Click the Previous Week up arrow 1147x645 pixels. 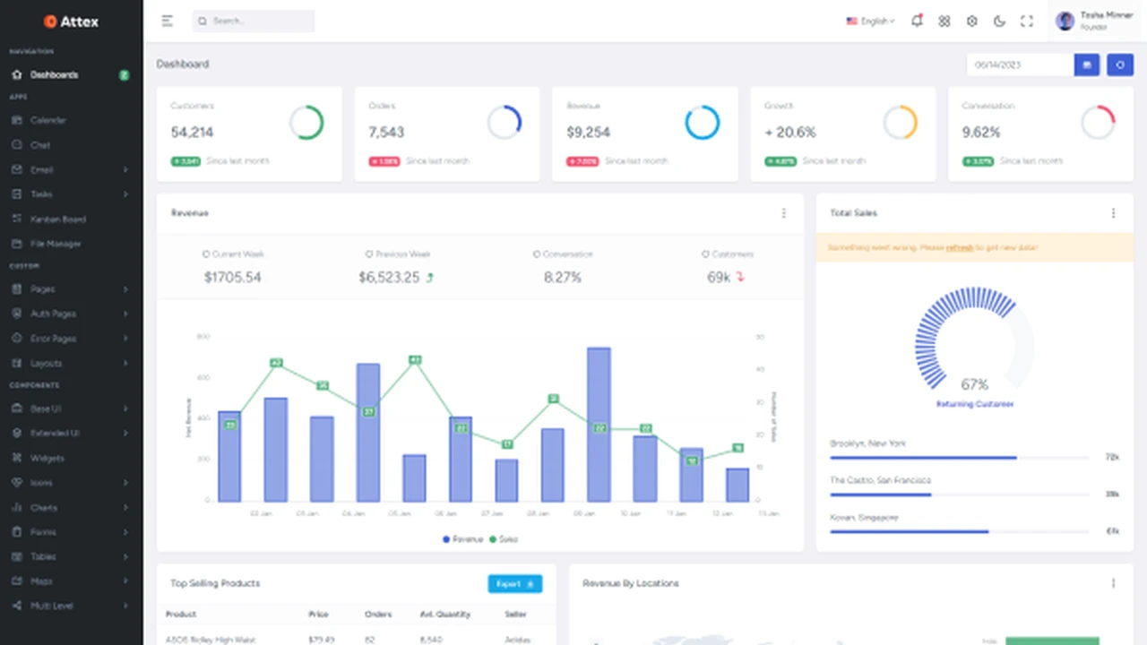[x=430, y=278]
